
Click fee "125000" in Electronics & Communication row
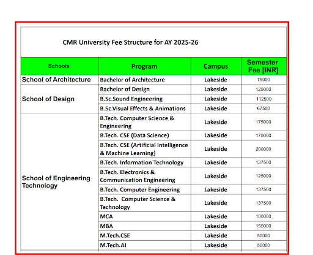[263, 176]
